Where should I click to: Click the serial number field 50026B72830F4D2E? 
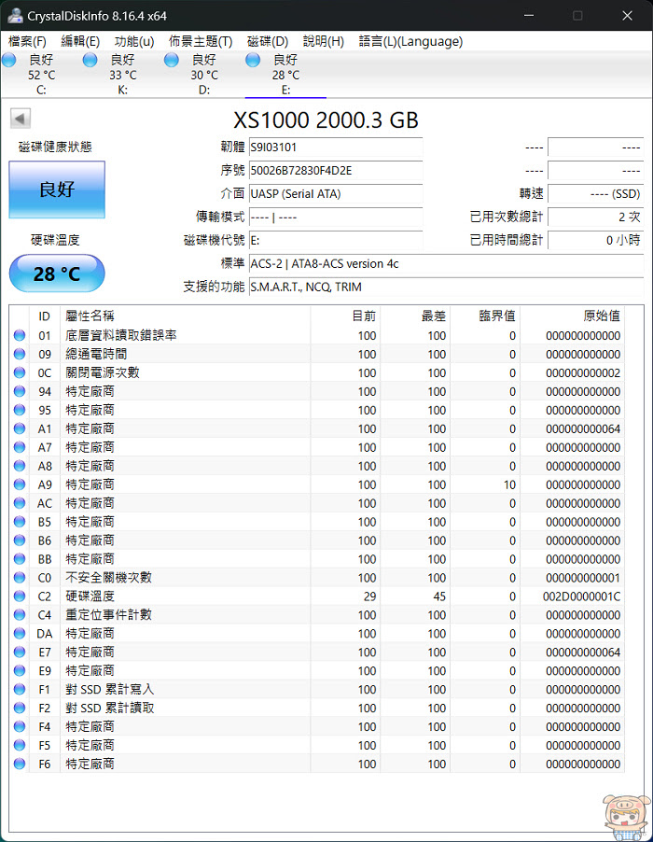tap(336, 170)
